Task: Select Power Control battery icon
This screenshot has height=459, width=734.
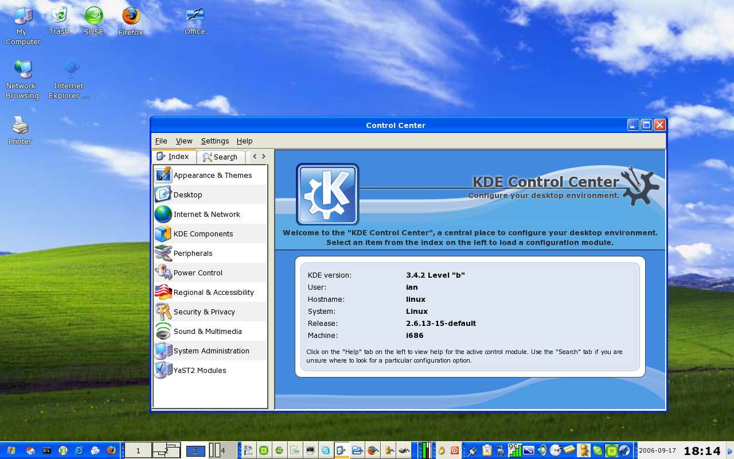Action: (x=163, y=273)
